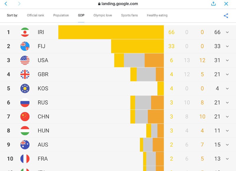
Task: Click the blue share icon beside the sort tabs
Action: coord(226,16)
